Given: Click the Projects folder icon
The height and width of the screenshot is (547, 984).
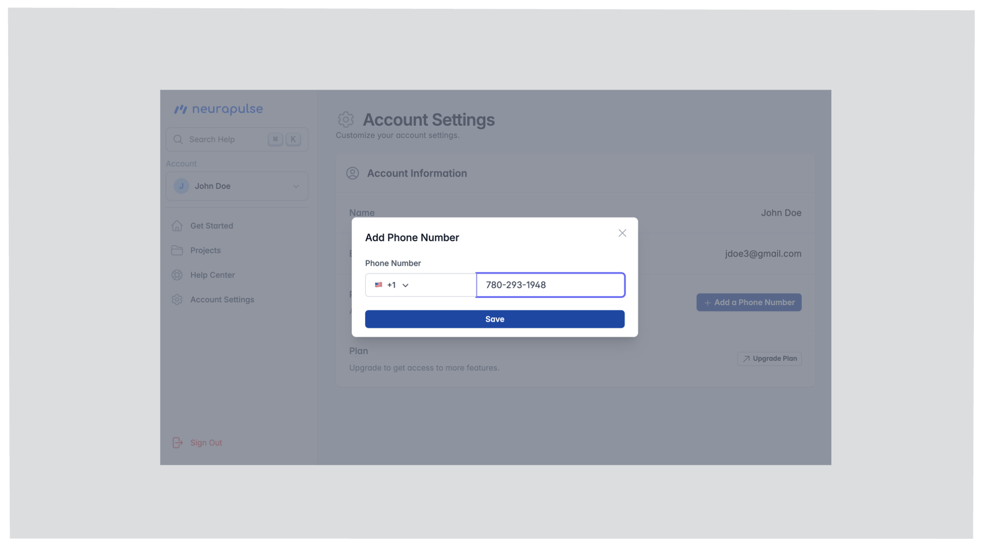Looking at the screenshot, I should (x=177, y=250).
